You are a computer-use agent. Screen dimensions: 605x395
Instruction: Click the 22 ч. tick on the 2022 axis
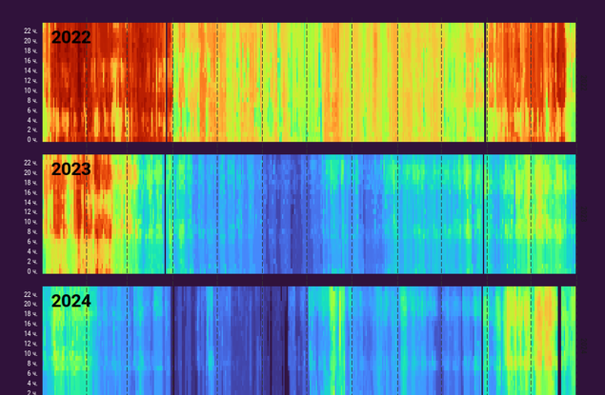pyautogui.click(x=31, y=30)
